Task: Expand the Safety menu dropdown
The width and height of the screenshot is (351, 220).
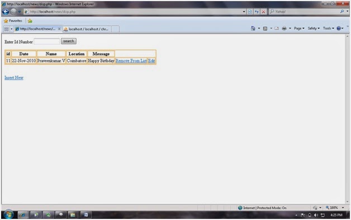Action: coord(314,28)
